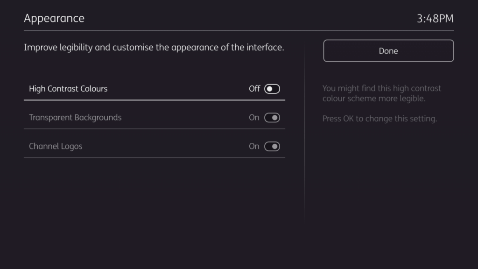Click the horizontal line under the Appearance header

click(239, 31)
